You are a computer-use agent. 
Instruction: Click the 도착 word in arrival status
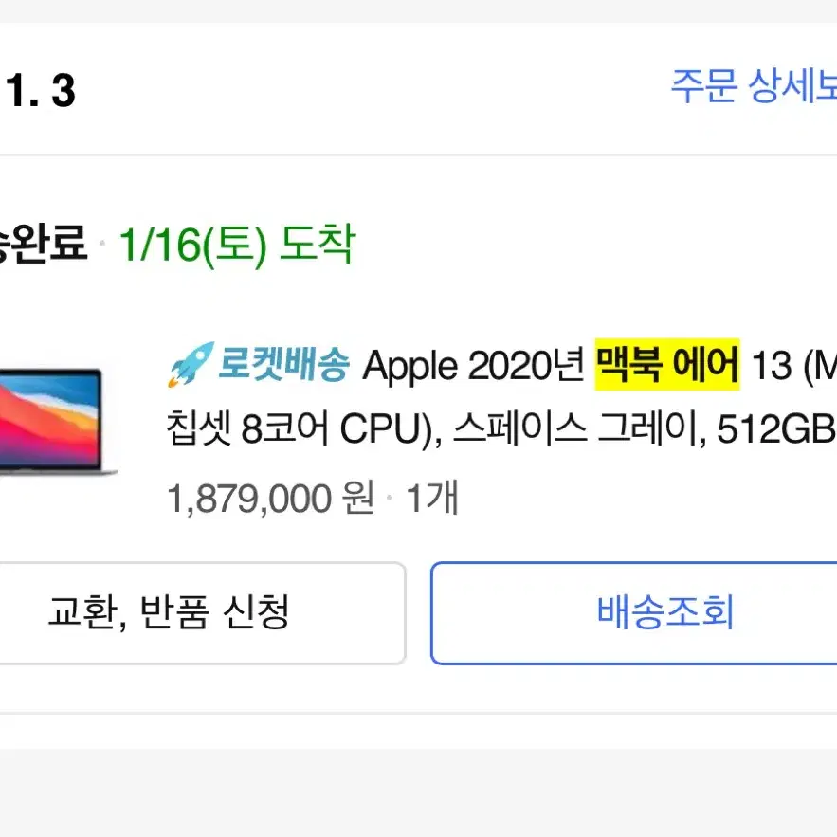click(318, 244)
